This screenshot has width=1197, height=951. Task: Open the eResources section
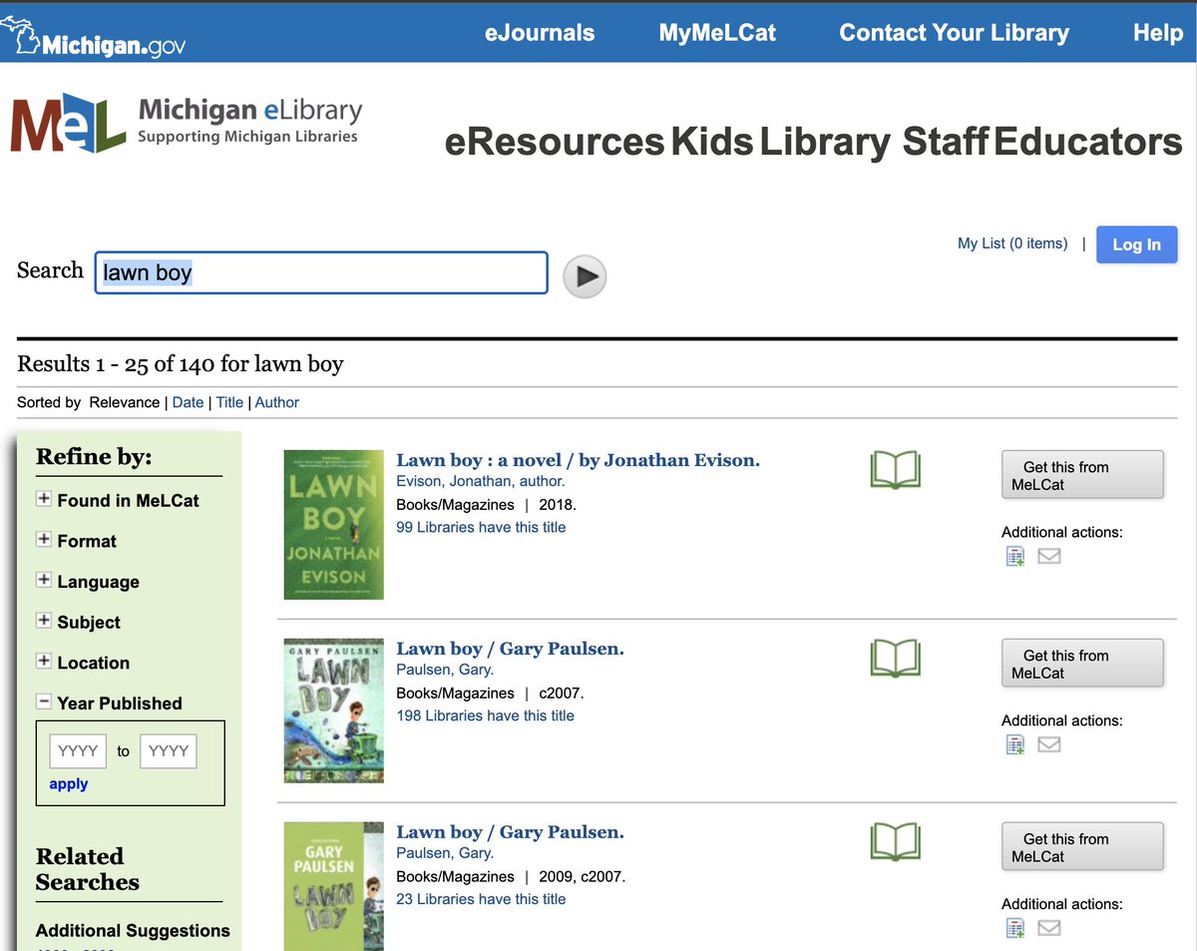[x=555, y=142]
